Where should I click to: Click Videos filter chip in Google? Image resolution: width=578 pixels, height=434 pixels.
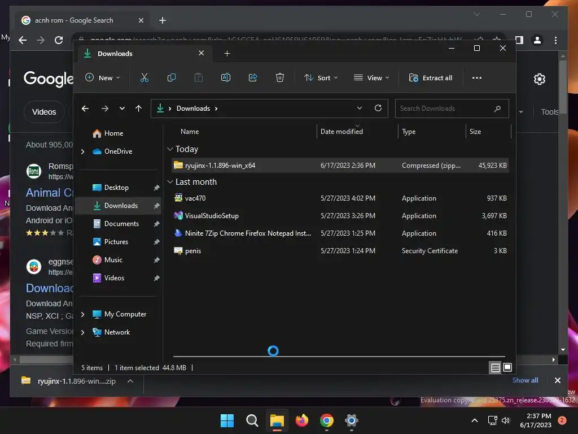(x=44, y=112)
